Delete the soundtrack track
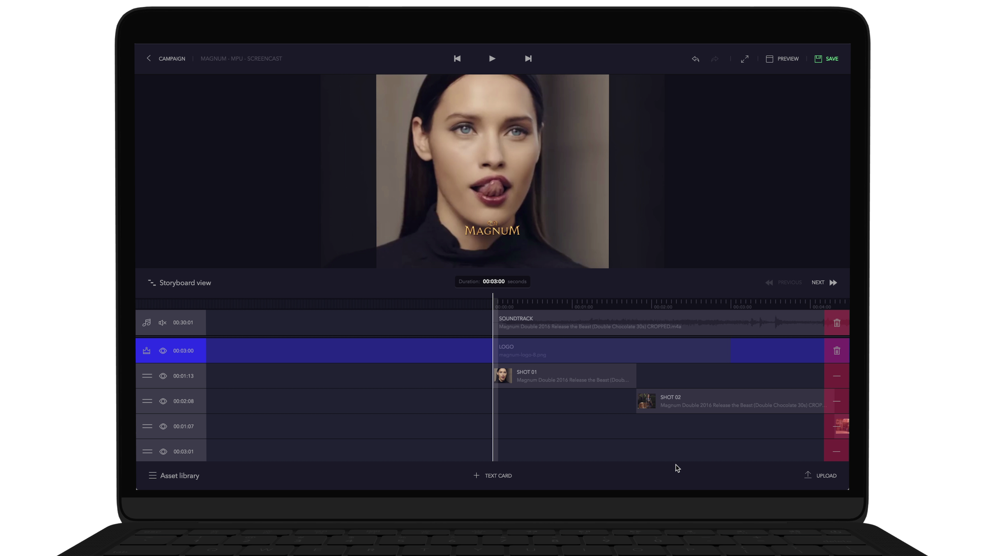 [x=837, y=323]
